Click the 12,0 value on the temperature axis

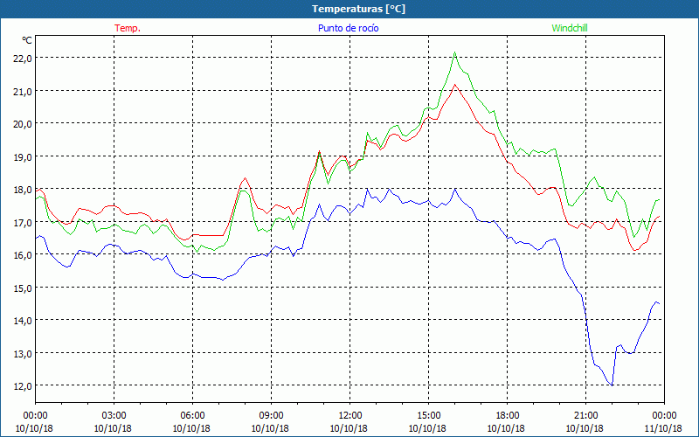23,386
